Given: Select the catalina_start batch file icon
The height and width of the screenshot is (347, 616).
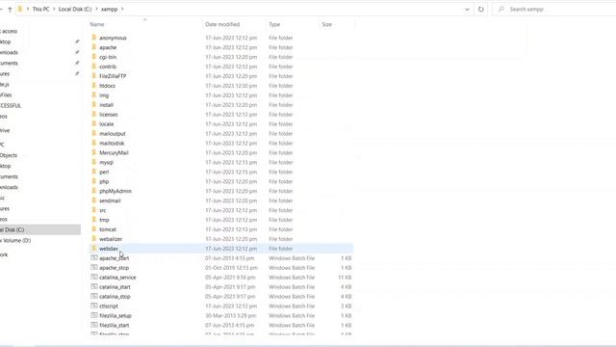Looking at the screenshot, I should (94, 286).
